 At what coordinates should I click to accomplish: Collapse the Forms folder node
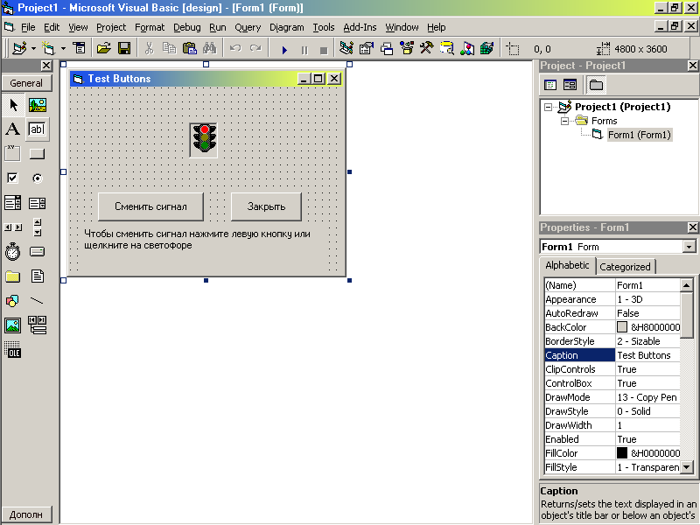pos(564,121)
